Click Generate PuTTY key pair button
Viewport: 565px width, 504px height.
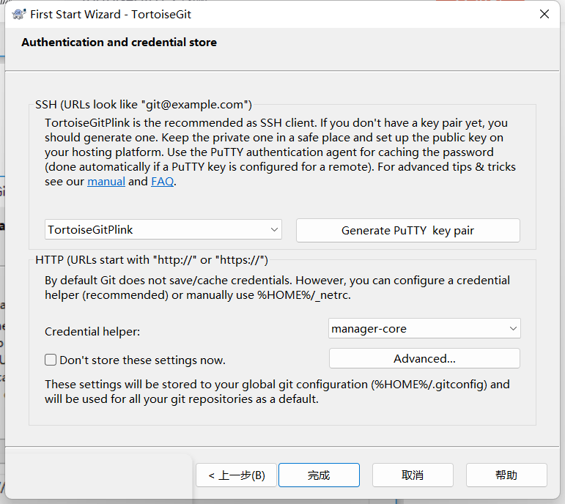point(408,230)
